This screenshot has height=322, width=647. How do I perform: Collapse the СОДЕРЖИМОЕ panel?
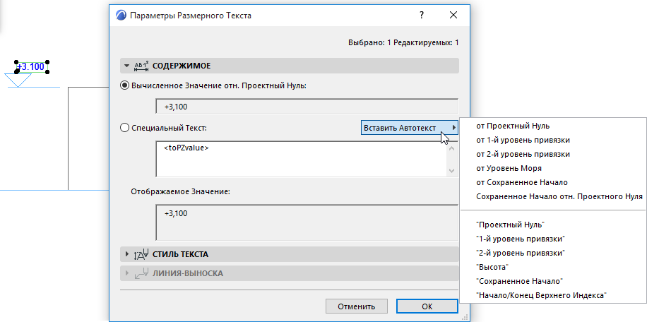[126, 66]
